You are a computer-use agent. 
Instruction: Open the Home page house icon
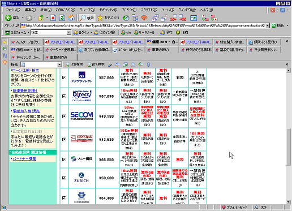click(71, 18)
